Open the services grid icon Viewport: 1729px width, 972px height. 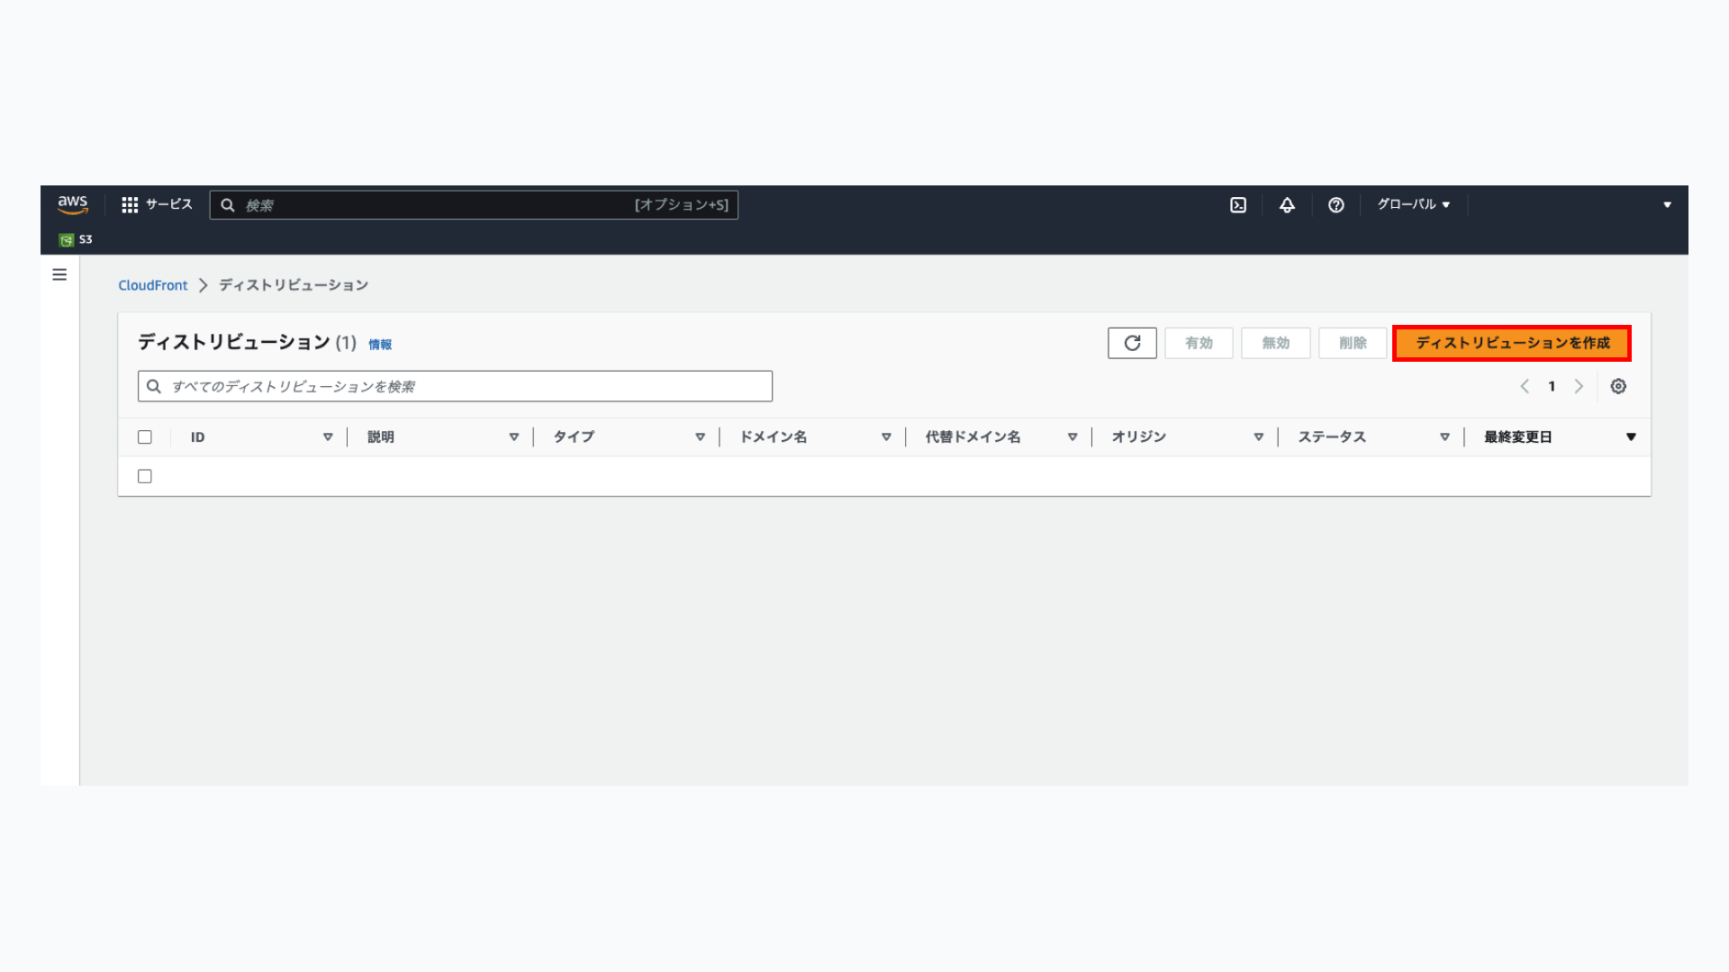[130, 205]
